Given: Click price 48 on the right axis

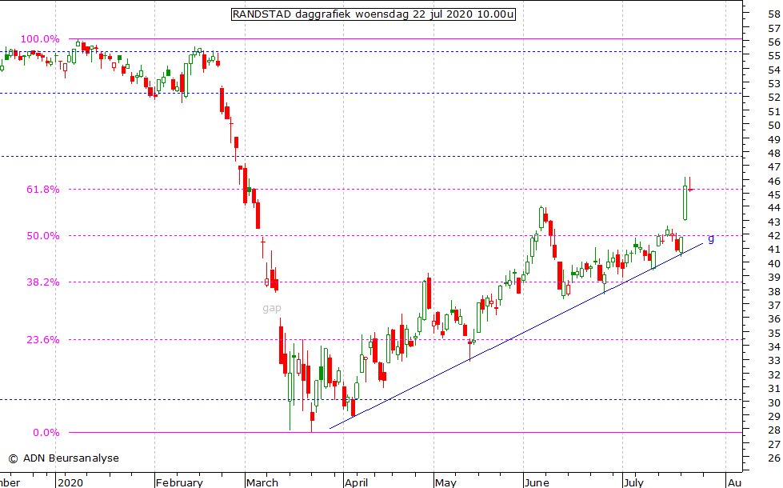Looking at the screenshot, I should pyautogui.click(x=774, y=153).
